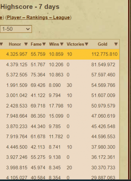Image resolution: width=131 pixels, height=181 pixels.
Task: Sort by Honor using arrow icon
Action: tap(26, 44)
